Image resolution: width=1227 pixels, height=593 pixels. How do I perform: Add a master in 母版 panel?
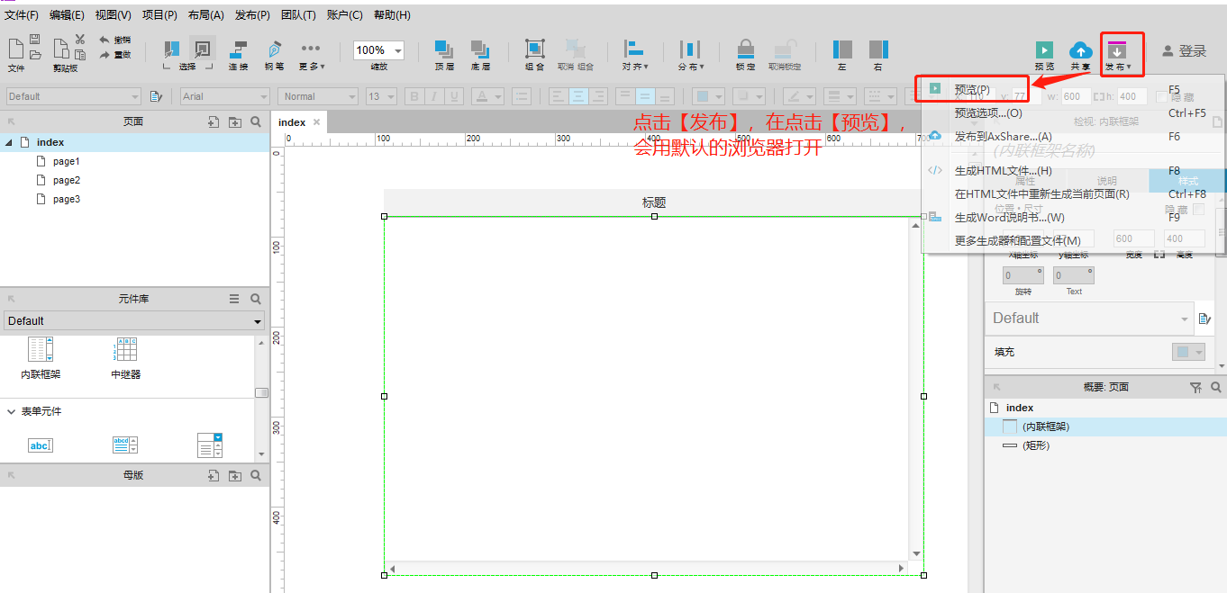coord(214,475)
